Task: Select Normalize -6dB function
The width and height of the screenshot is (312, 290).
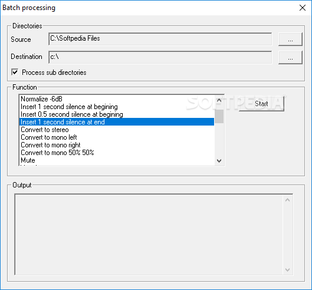Action: click(117, 99)
